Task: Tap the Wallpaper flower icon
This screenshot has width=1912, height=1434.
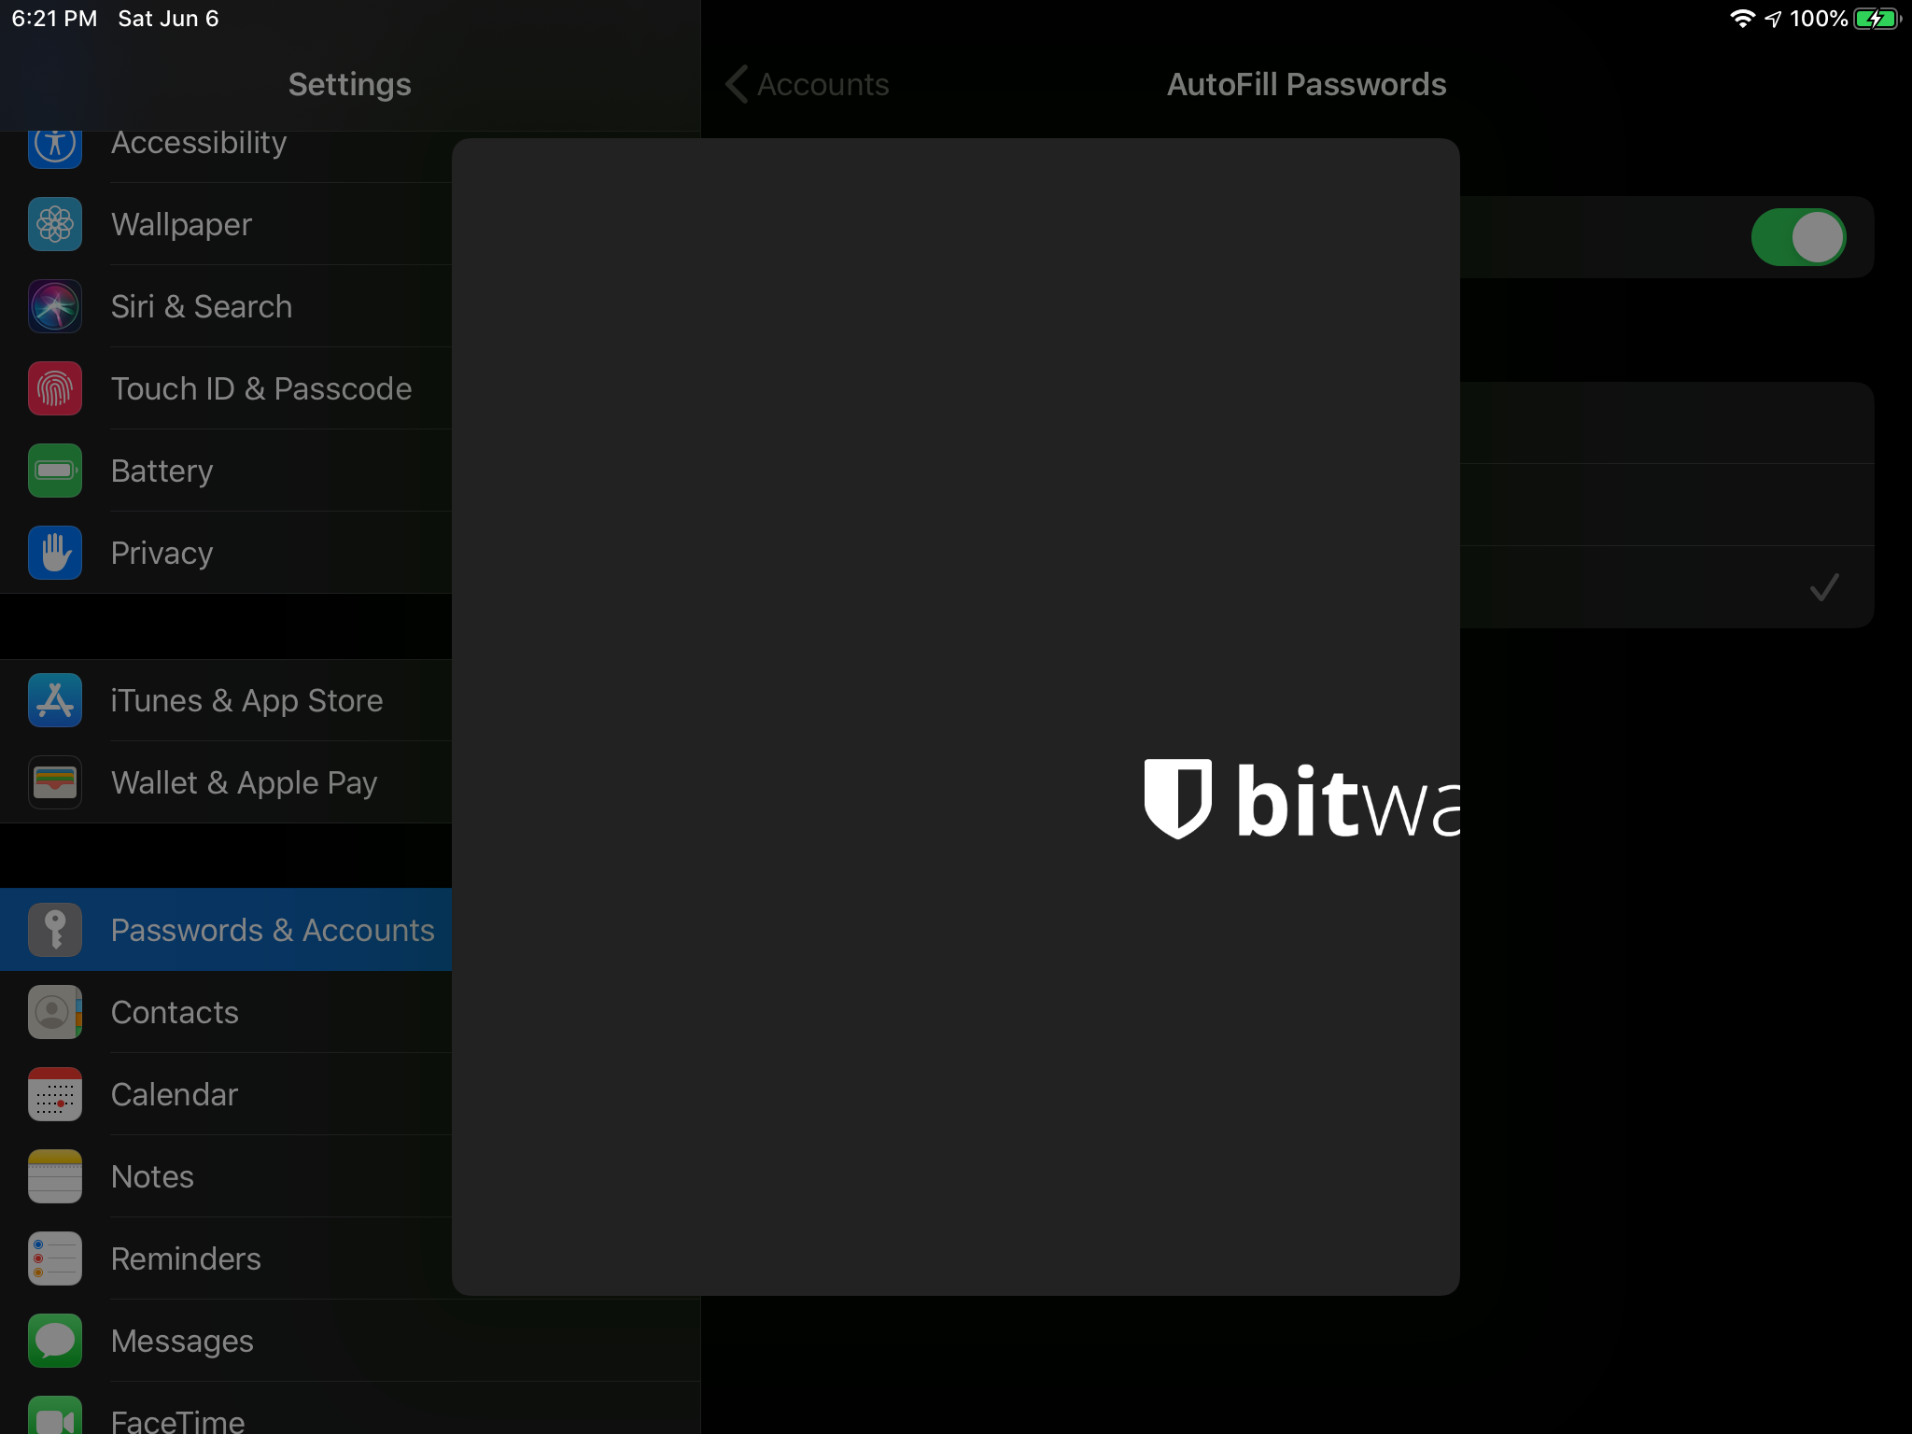Action: coord(55,224)
